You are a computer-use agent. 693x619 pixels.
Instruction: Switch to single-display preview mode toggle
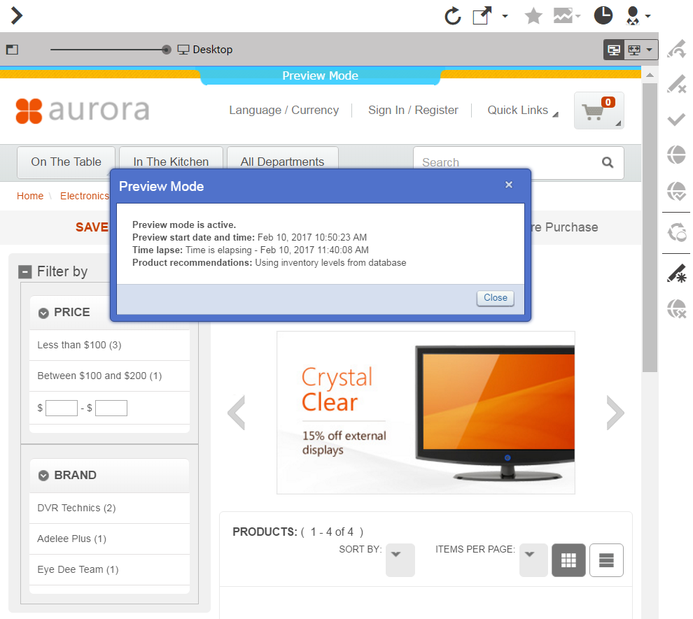pos(613,50)
